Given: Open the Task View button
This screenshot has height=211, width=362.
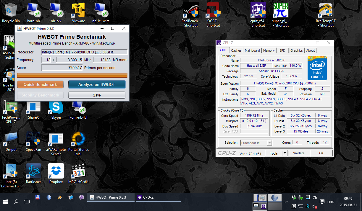Looking at the screenshot, I should tap(27, 202).
